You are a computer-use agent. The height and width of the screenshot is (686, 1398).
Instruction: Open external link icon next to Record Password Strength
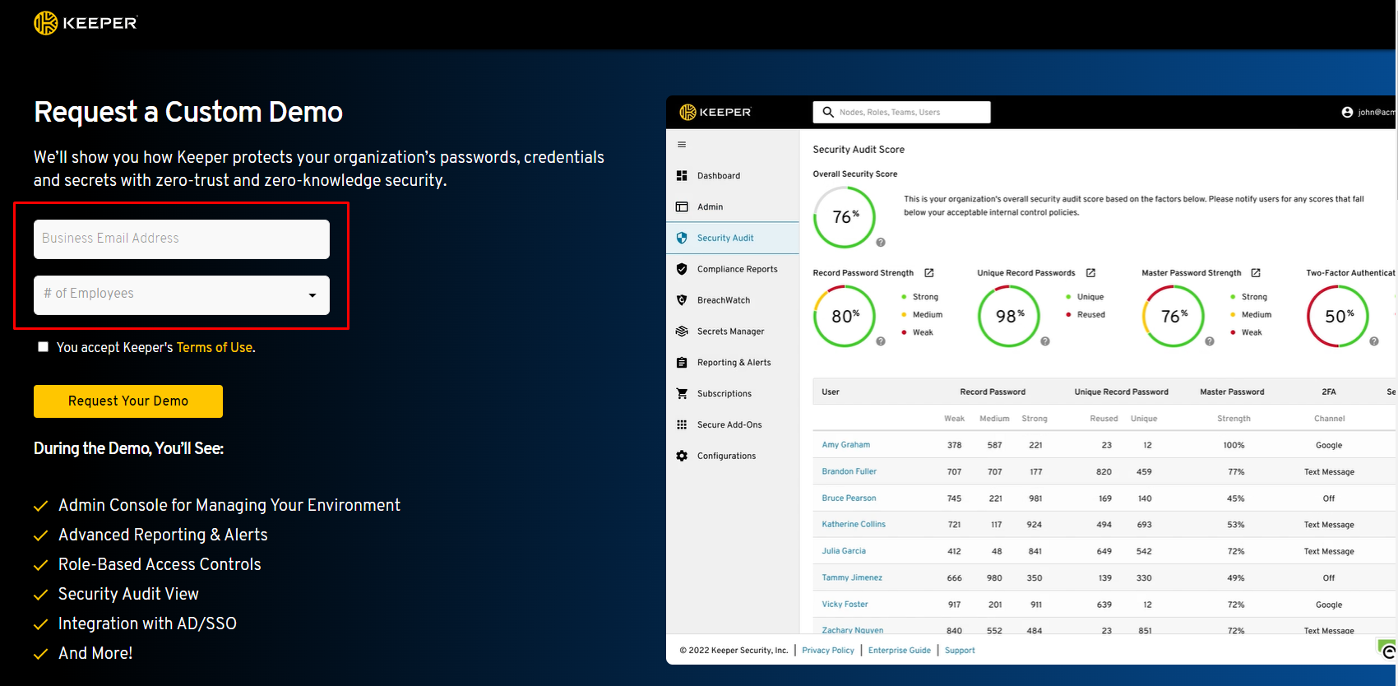click(929, 272)
